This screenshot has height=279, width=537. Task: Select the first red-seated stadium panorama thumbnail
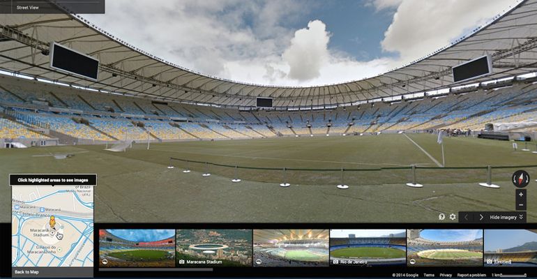[x=137, y=248]
